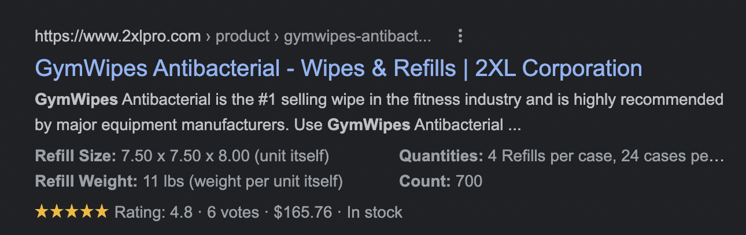Click the 'Count:' attribute label
The image size is (746, 235).
[x=425, y=182]
